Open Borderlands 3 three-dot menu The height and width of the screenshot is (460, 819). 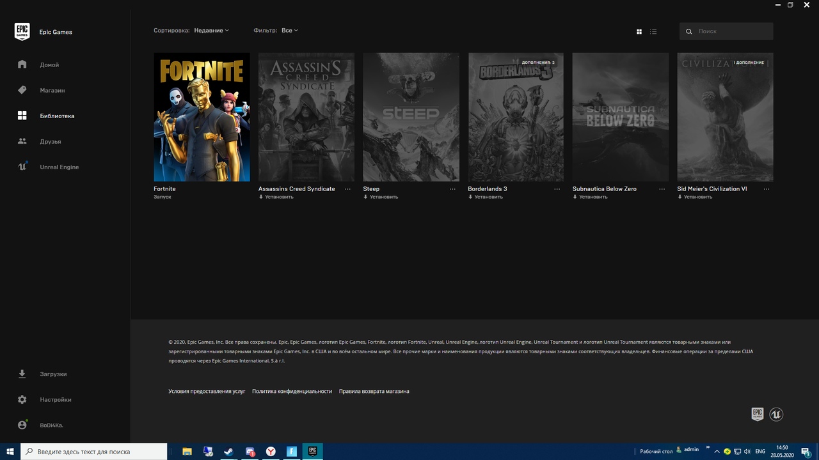click(x=557, y=189)
